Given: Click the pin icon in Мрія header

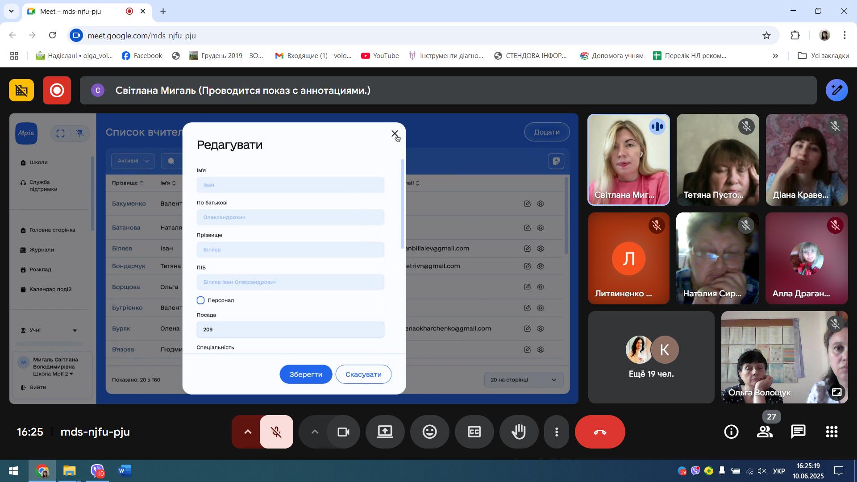Looking at the screenshot, I should point(80,133).
